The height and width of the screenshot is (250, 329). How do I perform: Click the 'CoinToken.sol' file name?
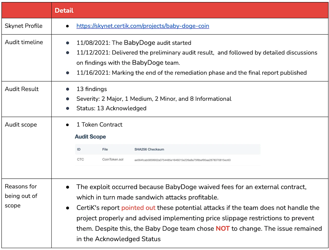113,159
